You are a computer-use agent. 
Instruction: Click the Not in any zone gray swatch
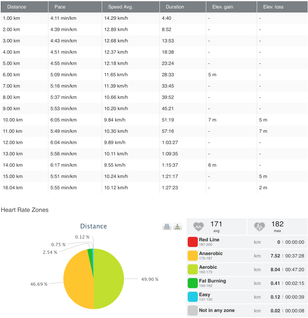(x=193, y=311)
